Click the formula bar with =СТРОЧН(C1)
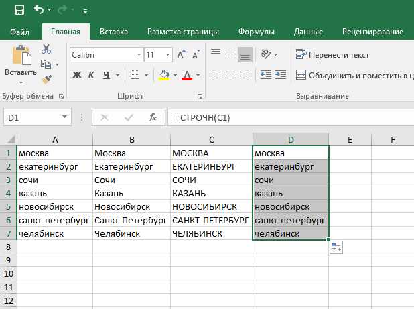The width and height of the screenshot is (414, 309). (x=291, y=117)
